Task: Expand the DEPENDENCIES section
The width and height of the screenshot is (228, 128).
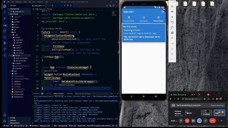Action: point(15,123)
